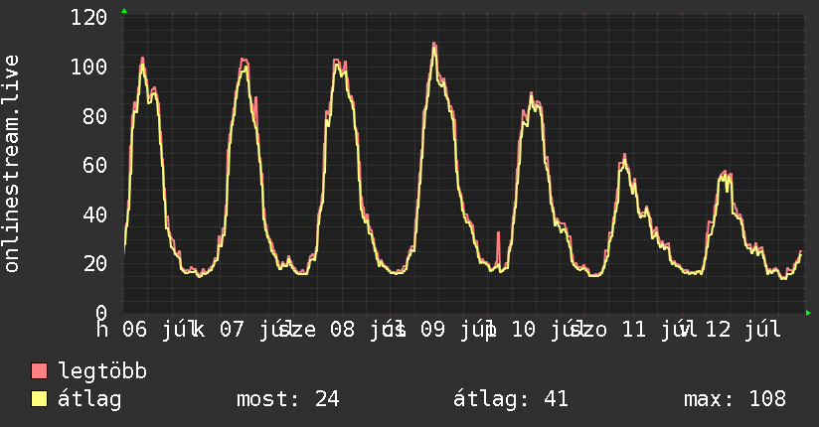
Task: Click the max: 108 statistic
Action: coord(735,399)
